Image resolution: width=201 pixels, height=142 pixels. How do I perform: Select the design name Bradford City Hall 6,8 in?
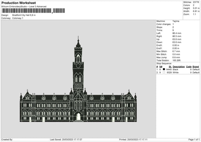tap(24, 15)
